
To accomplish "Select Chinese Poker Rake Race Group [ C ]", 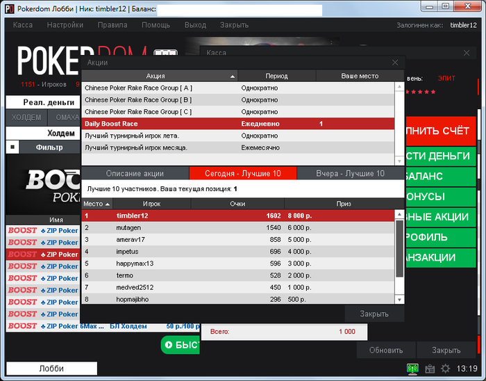I will pyautogui.click(x=238, y=112).
